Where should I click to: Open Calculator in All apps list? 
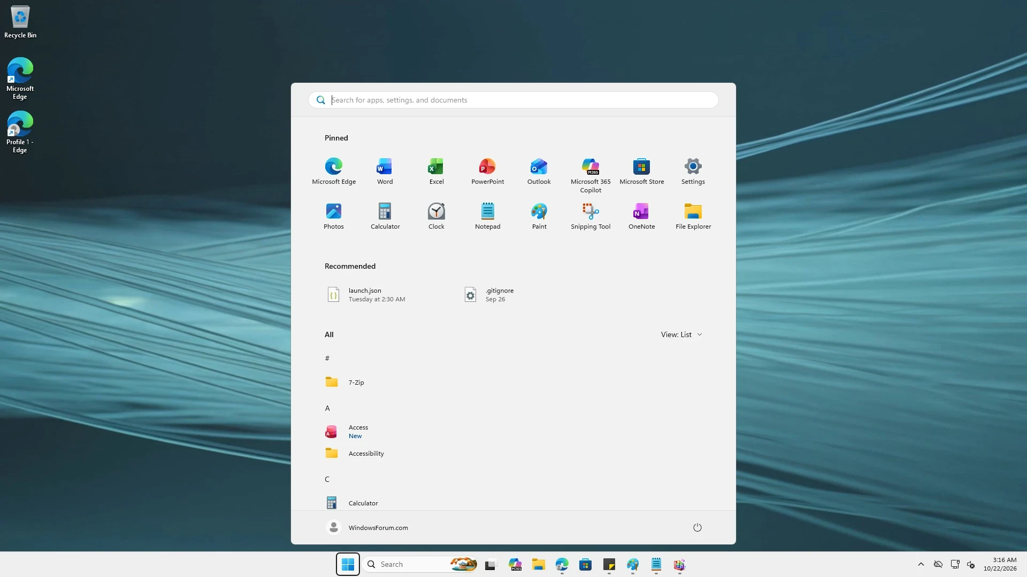tap(513, 503)
